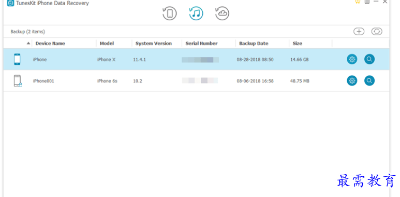The height and width of the screenshot is (197, 400).
Task: Click the blue iPhone device icon
Action: 17,59
